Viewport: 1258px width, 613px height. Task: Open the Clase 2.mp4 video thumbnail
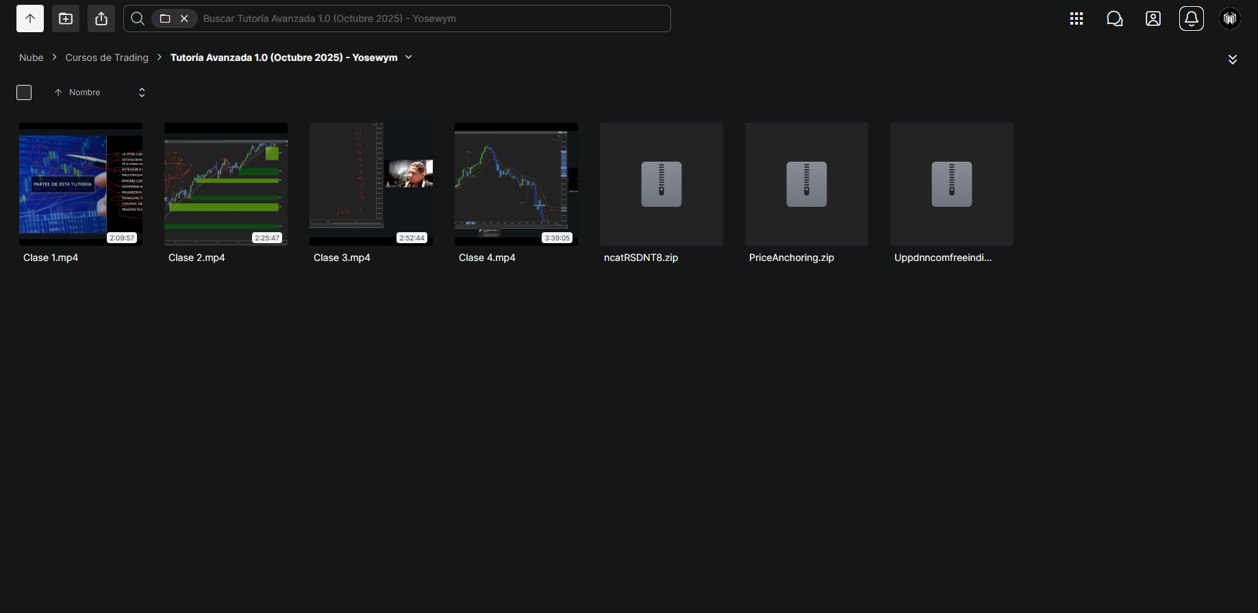[226, 184]
